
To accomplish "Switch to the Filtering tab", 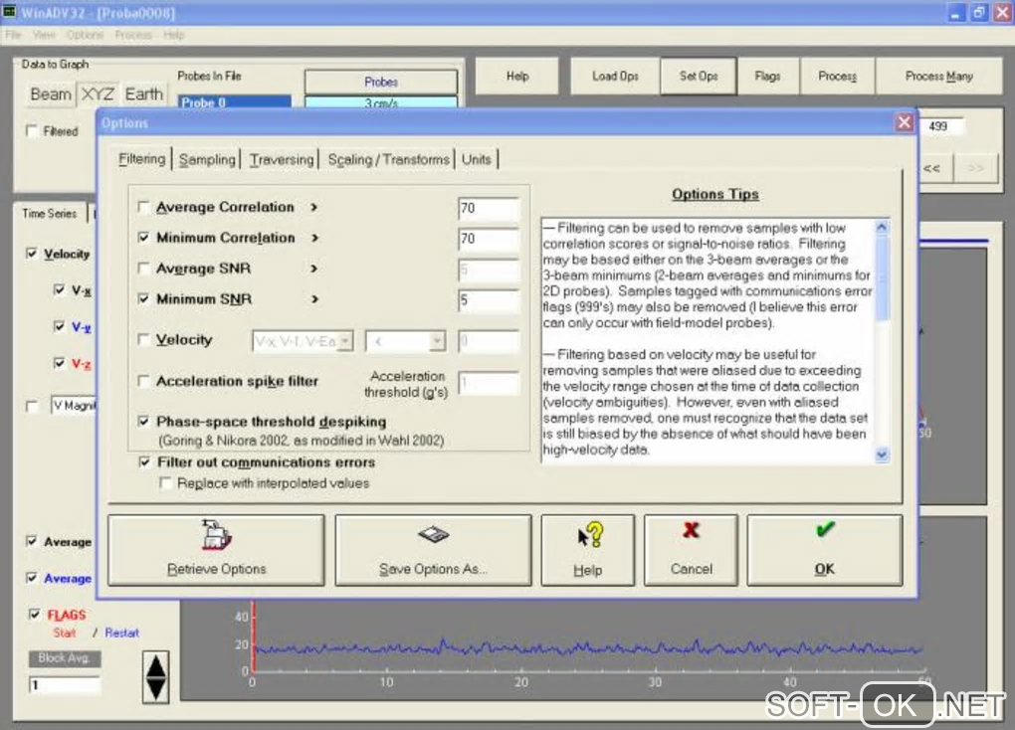I will click(142, 159).
